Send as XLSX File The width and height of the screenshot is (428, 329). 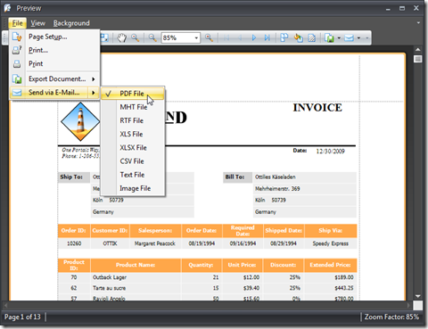tap(133, 148)
